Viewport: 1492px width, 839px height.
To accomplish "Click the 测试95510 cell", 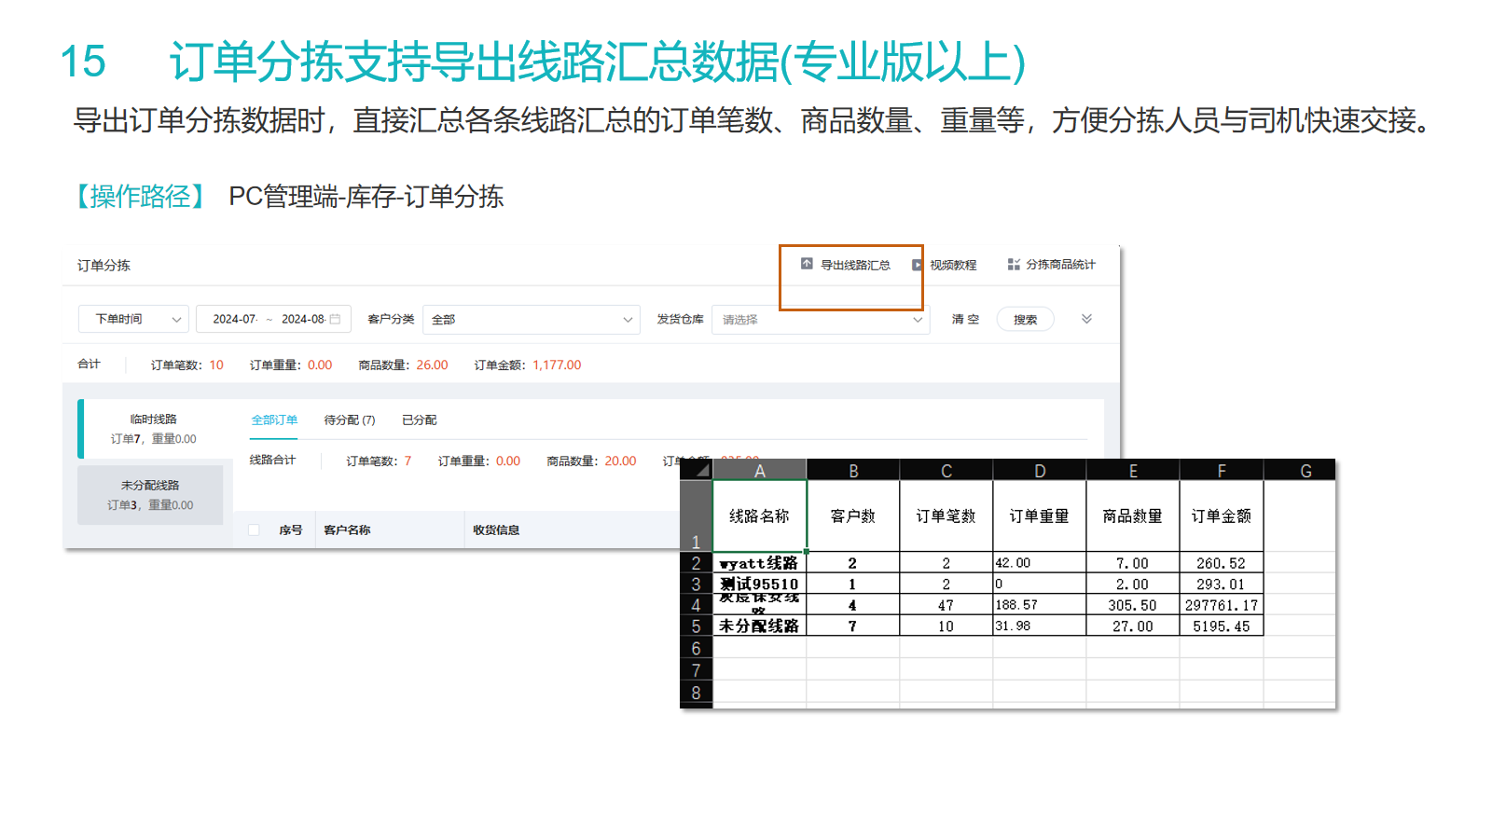I will (760, 585).
